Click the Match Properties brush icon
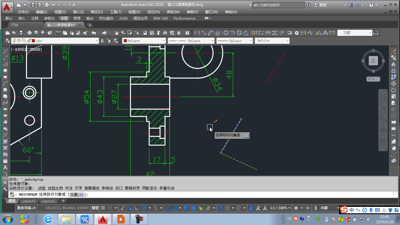 [78, 33]
